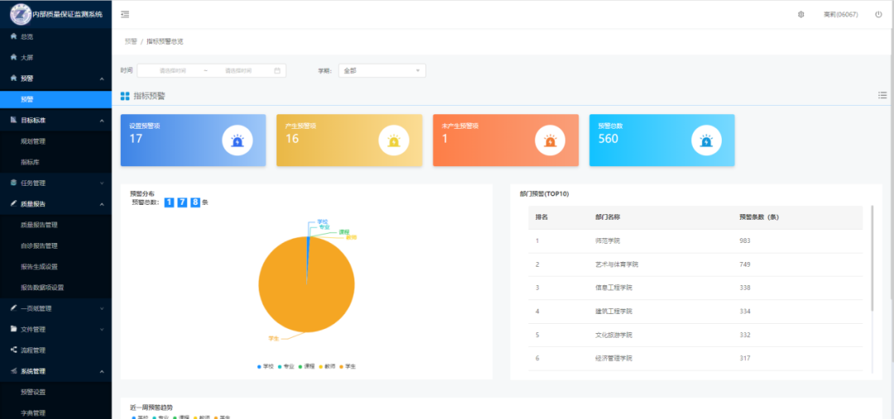This screenshot has width=894, height=419.
Task: Click user name 英莉(06067) in header
Action: coord(840,14)
